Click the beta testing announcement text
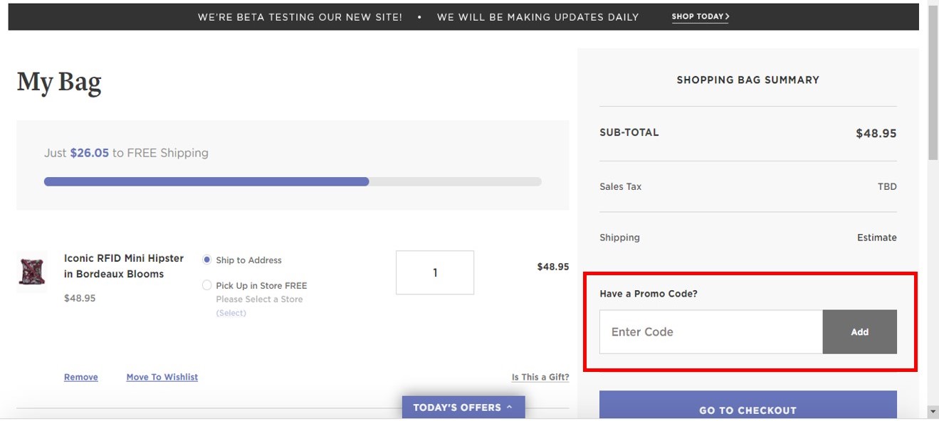Viewport: 939px width, 421px height. click(x=419, y=17)
